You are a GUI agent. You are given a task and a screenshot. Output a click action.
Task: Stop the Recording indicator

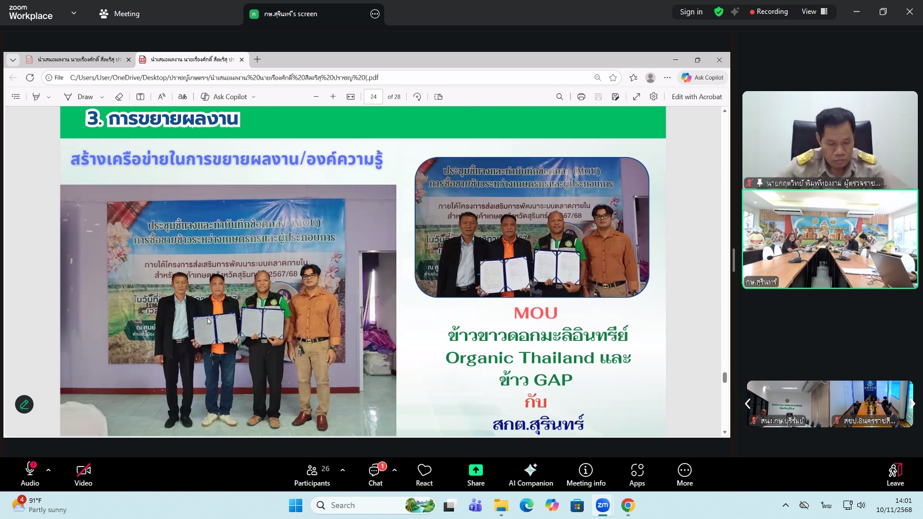[x=769, y=11]
